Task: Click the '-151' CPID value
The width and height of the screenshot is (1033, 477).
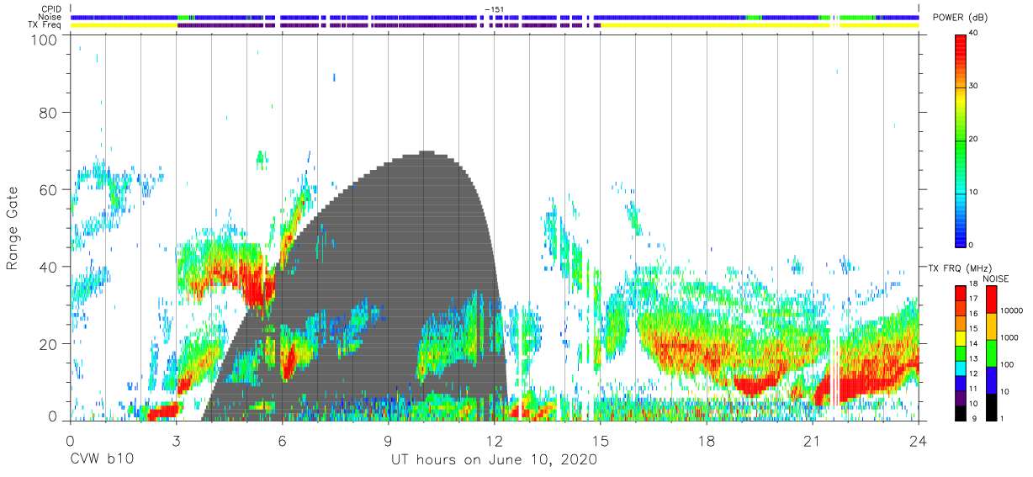Action: [x=494, y=9]
